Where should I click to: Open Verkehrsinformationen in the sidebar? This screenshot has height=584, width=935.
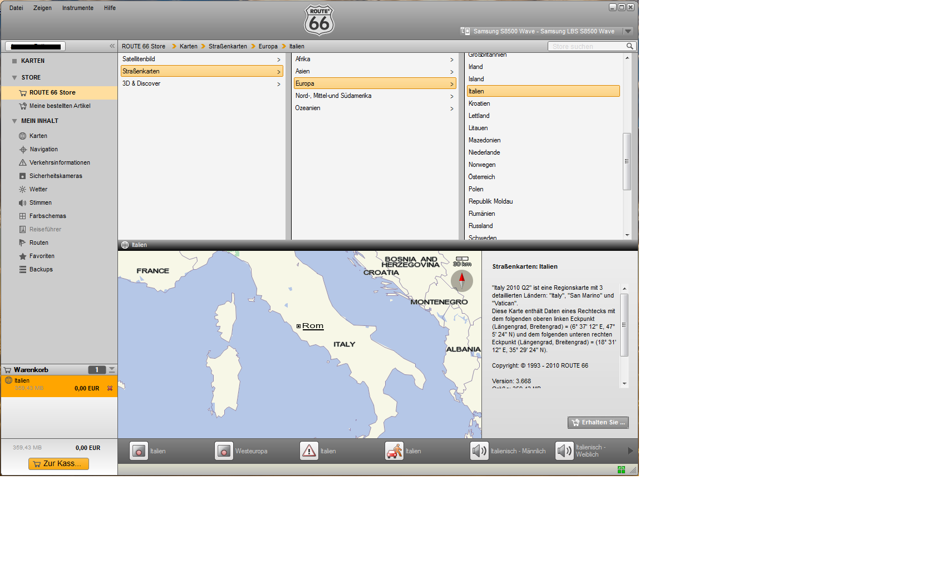point(60,162)
